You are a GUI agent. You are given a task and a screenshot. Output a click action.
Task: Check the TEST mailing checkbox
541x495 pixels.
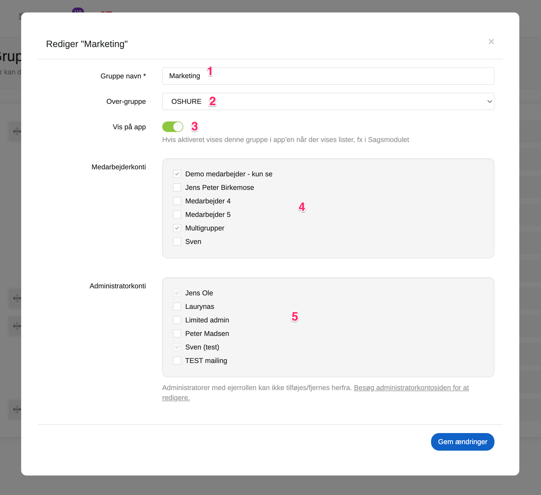177,361
